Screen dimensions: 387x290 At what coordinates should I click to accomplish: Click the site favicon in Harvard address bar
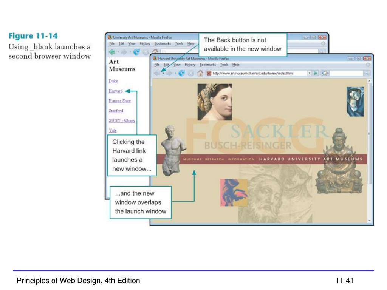point(209,73)
